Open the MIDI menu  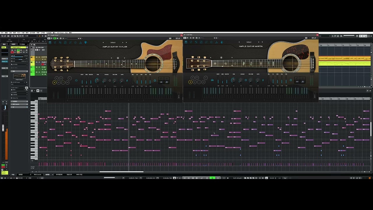19,33
